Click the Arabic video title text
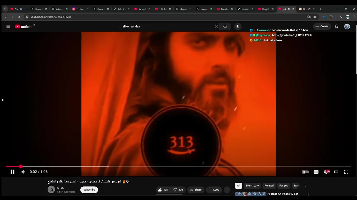 pos(88,182)
